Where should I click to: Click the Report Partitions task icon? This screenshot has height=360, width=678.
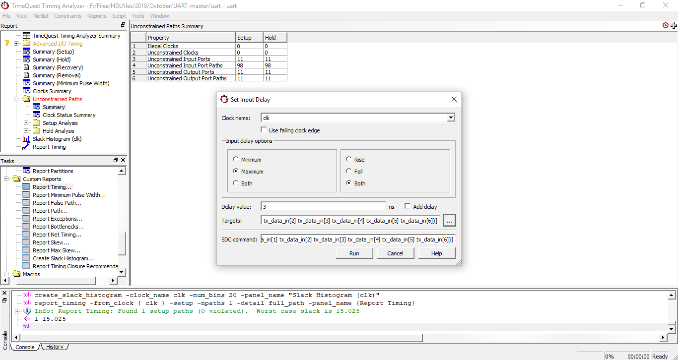pos(26,171)
